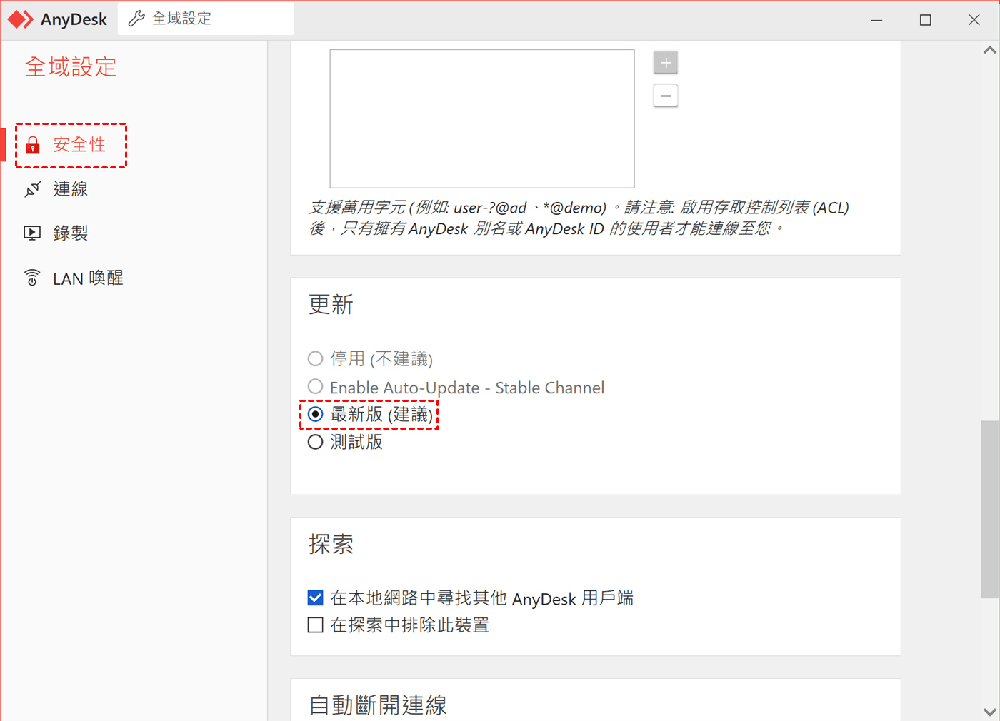Screen dimensions: 1000x721
Task: Close the AnyDesk window
Action: pyautogui.click(x=974, y=20)
